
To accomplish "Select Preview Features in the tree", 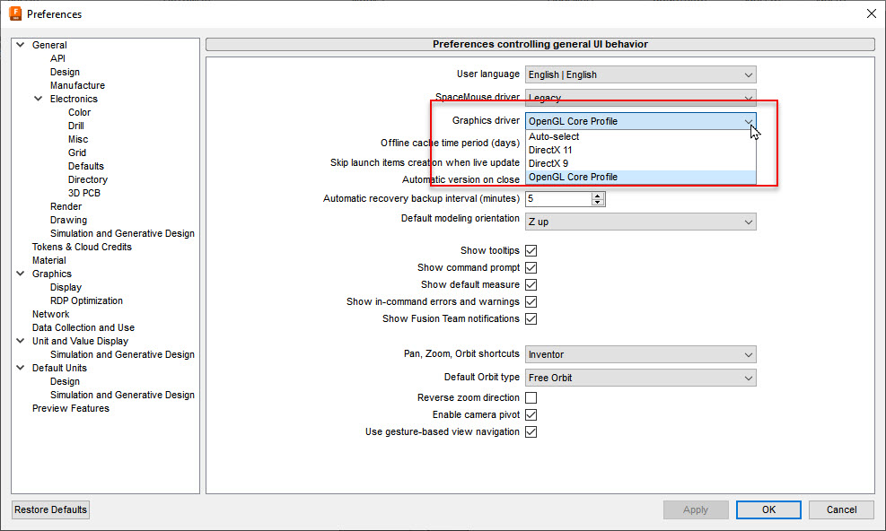I will pyautogui.click(x=71, y=408).
